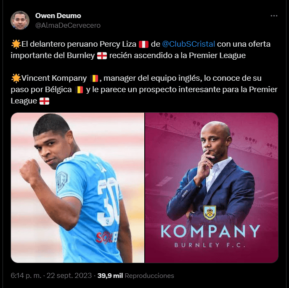
Task: Click the Belgium flag after Bélgica
Action: [79, 90]
